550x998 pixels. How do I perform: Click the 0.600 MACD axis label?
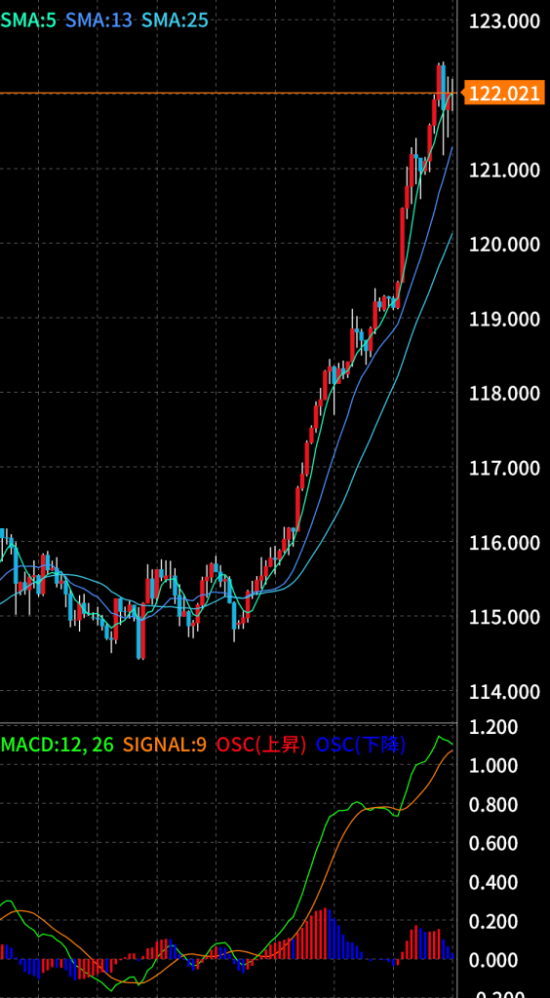click(493, 844)
